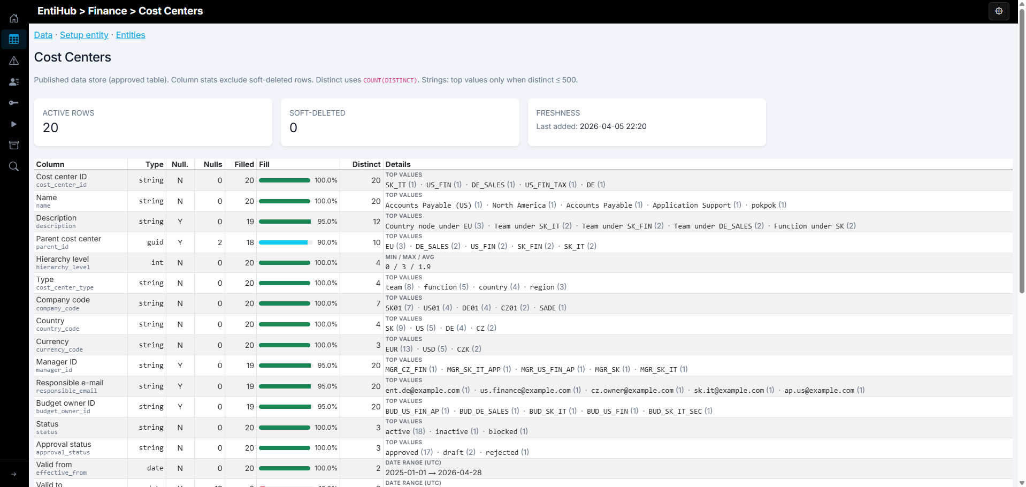
Task: Select the data table icon in sidebar
Action: [14, 39]
